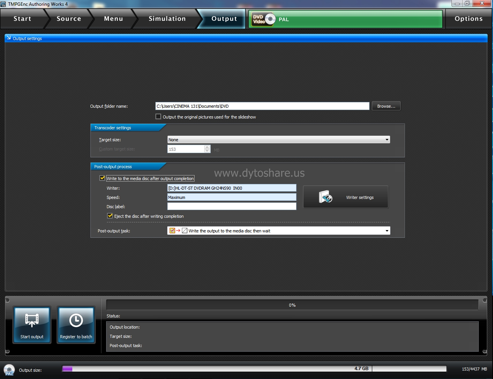Screen dimensions: 493x379
Task: Click the 0% progress bar
Action: [292, 305]
